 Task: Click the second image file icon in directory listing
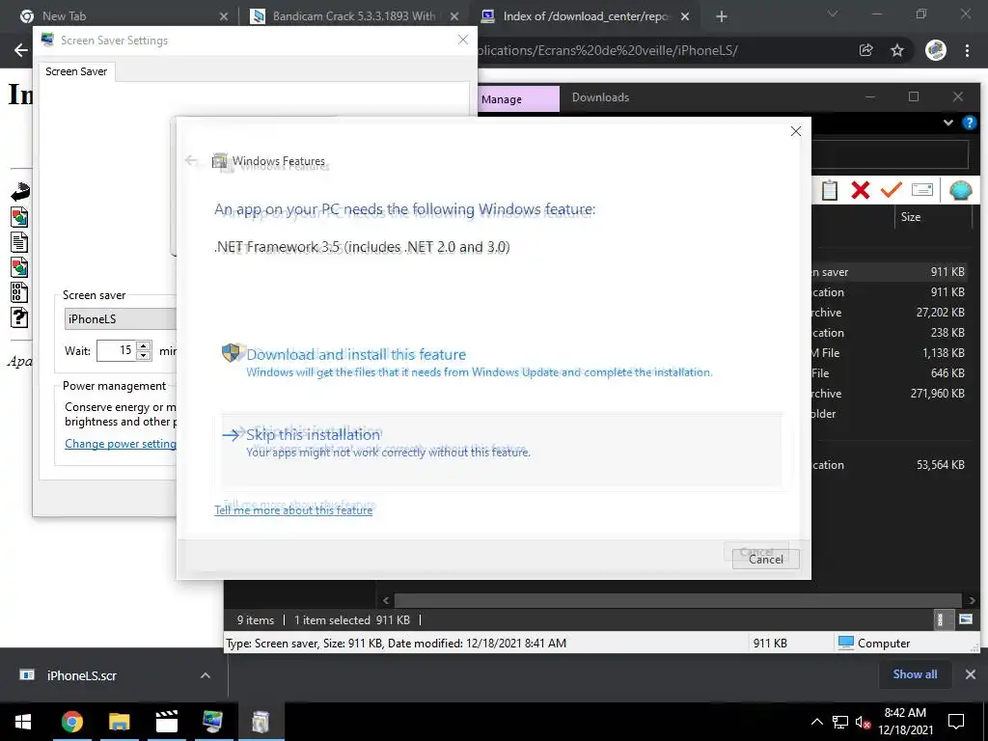[19, 267]
